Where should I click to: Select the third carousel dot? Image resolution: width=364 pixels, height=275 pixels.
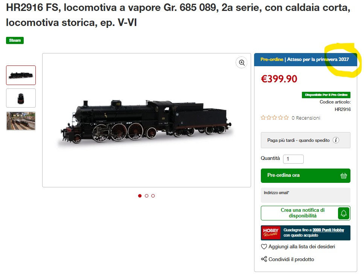(153, 196)
